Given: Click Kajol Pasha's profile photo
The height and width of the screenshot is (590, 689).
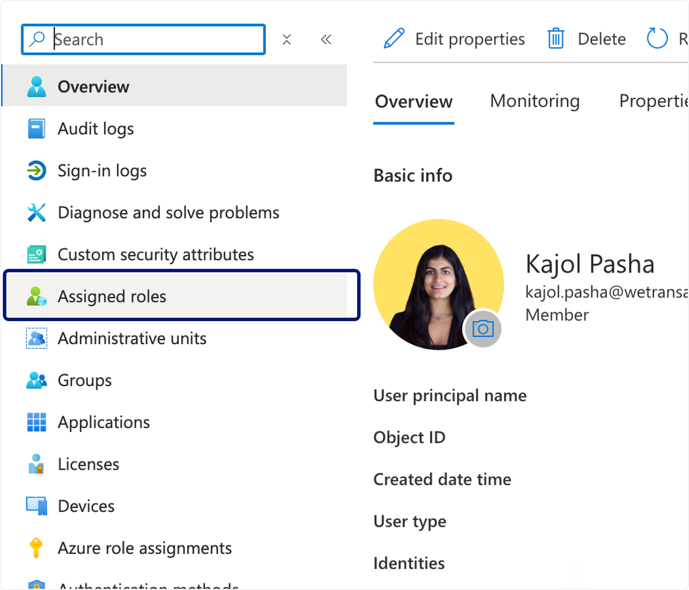Looking at the screenshot, I should tap(439, 284).
